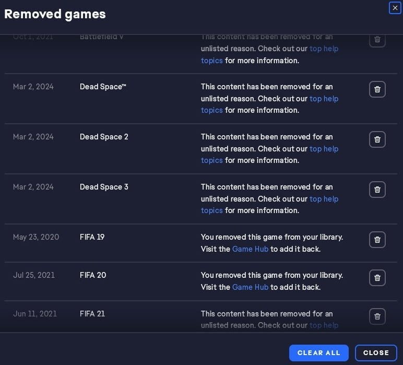Select the FIFA 19 game title
403x365 pixels.
pyautogui.click(x=92, y=237)
